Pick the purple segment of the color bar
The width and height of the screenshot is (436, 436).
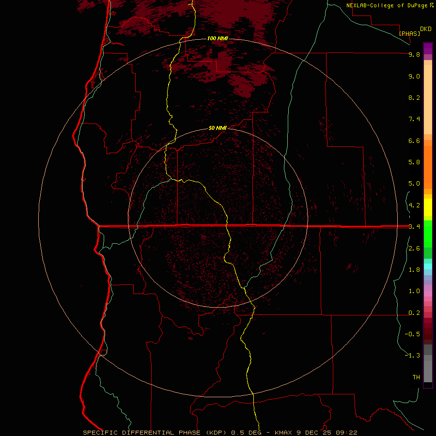428,48
